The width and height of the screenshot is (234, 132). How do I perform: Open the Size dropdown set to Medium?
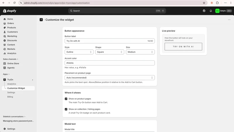[140, 52]
